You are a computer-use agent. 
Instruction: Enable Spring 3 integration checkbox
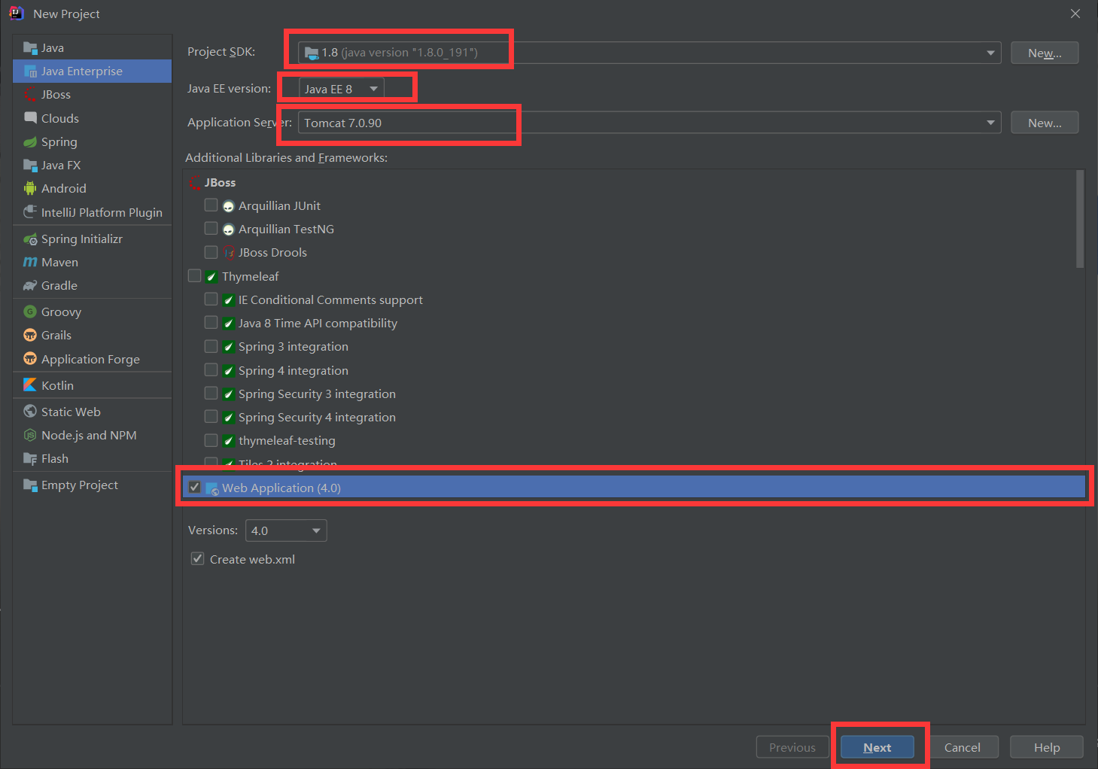tap(211, 346)
